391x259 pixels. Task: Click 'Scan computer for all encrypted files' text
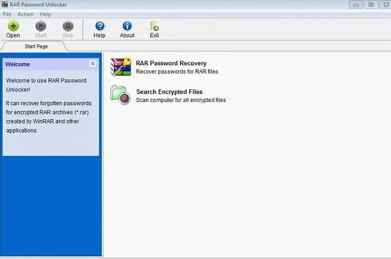[181, 100]
